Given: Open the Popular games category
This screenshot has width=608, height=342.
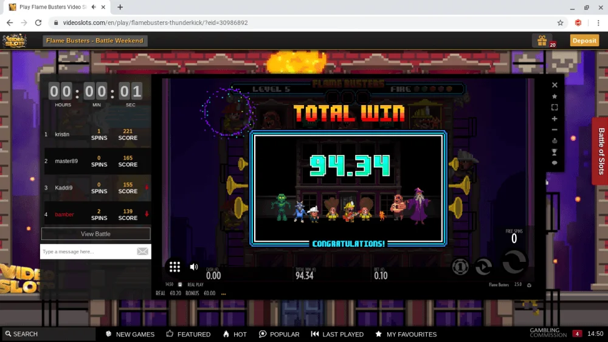Looking at the screenshot, I should pos(279,334).
